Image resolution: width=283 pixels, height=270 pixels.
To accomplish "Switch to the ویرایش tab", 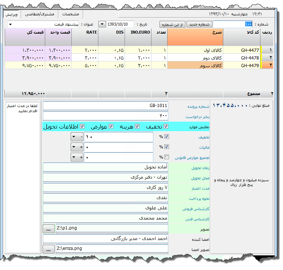I will tap(11, 14).
